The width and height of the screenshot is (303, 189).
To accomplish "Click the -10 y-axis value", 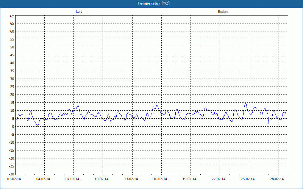I will [12, 143].
